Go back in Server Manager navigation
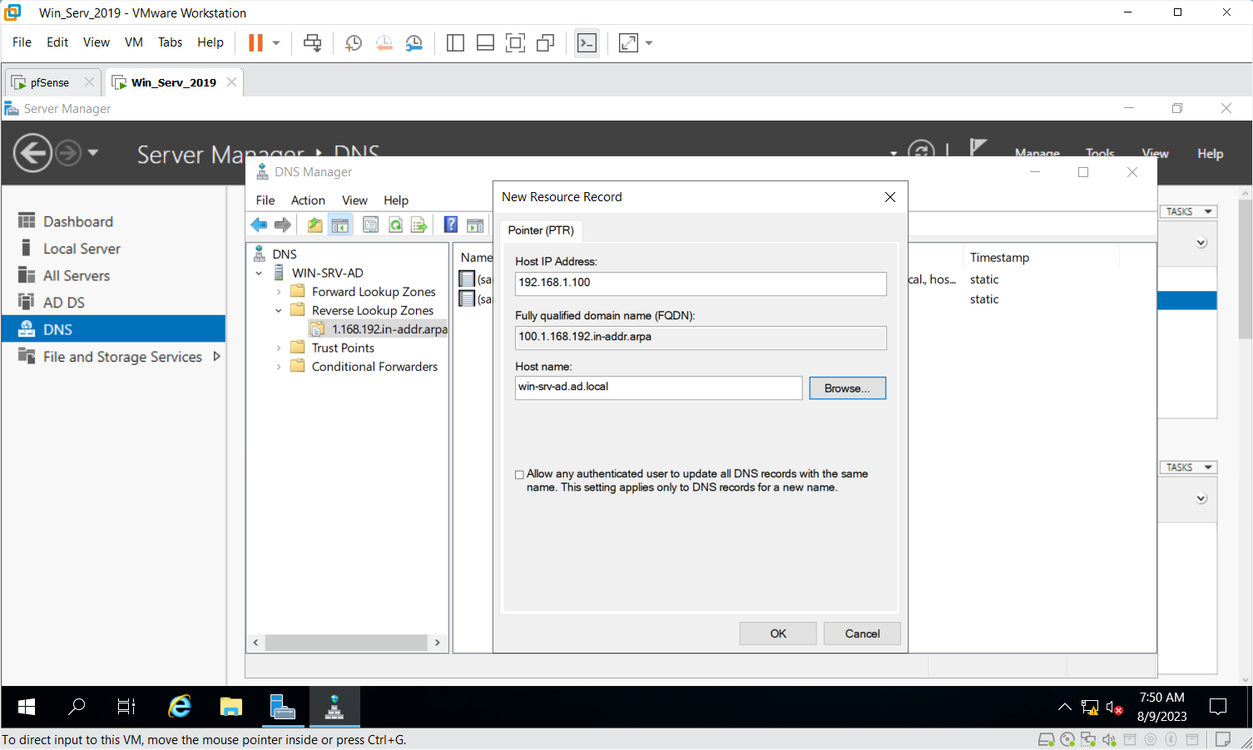 tap(33, 153)
